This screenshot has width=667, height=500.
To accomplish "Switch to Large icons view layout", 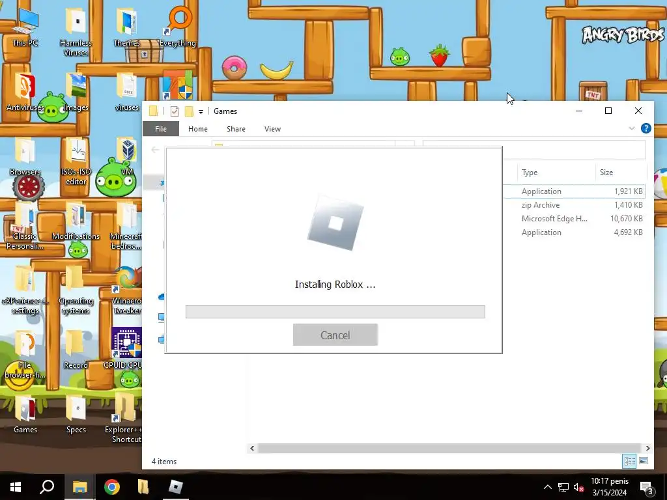I will pos(644,461).
